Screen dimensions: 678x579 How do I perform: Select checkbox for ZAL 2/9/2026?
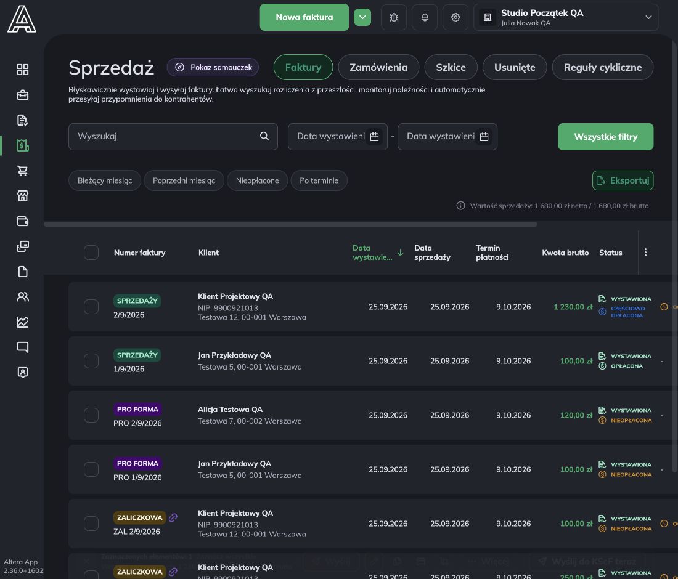91,524
